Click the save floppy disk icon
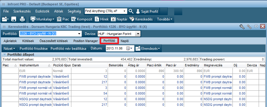 click(x=14, y=19)
